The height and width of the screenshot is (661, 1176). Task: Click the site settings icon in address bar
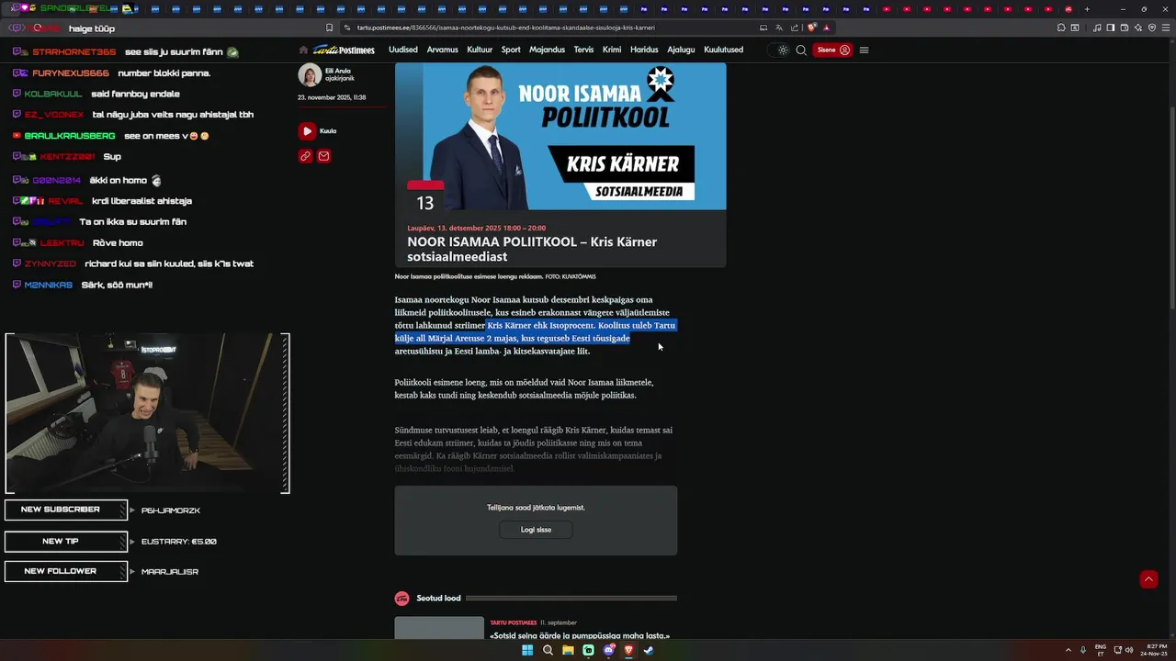[x=347, y=28]
